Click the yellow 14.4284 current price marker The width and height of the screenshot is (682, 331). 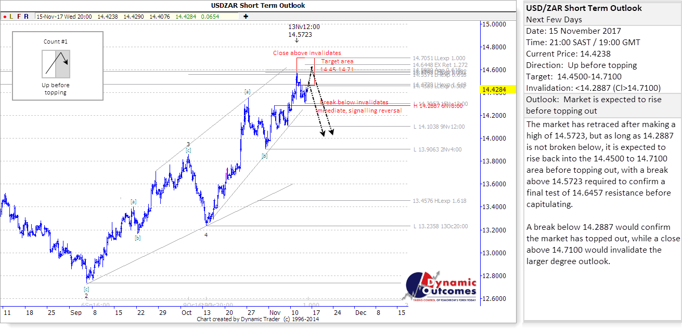[x=498, y=90]
